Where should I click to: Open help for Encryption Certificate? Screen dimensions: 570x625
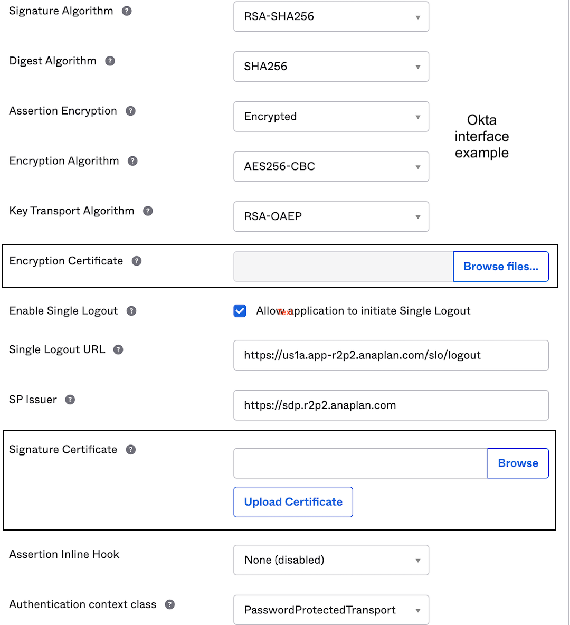136,261
